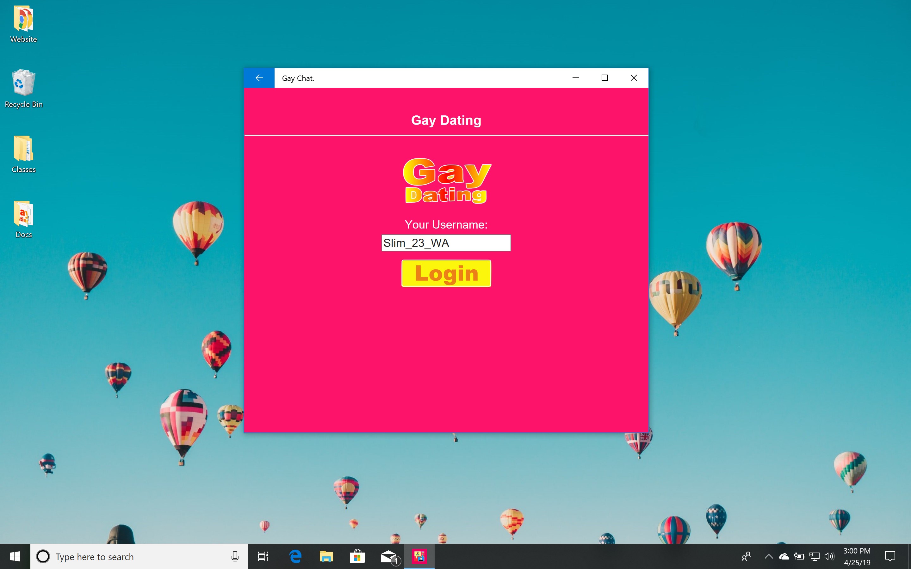Open the Action Center notifications
This screenshot has width=911, height=569.
(x=890, y=556)
